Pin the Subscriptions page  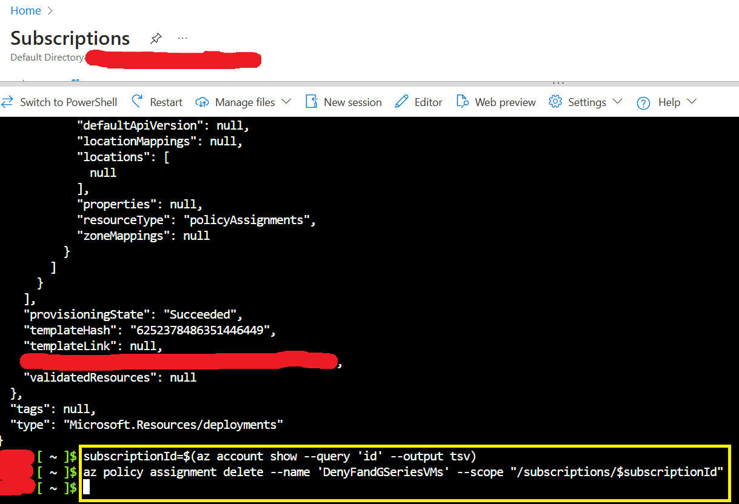pyautogui.click(x=156, y=39)
